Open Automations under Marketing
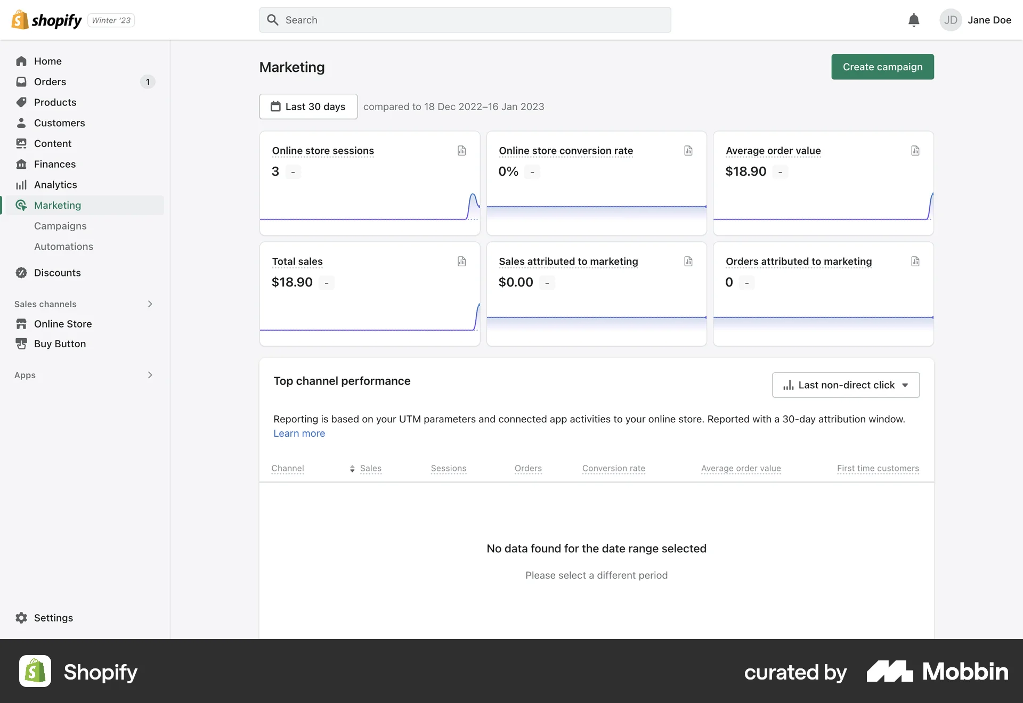The height and width of the screenshot is (703, 1023). (63, 246)
